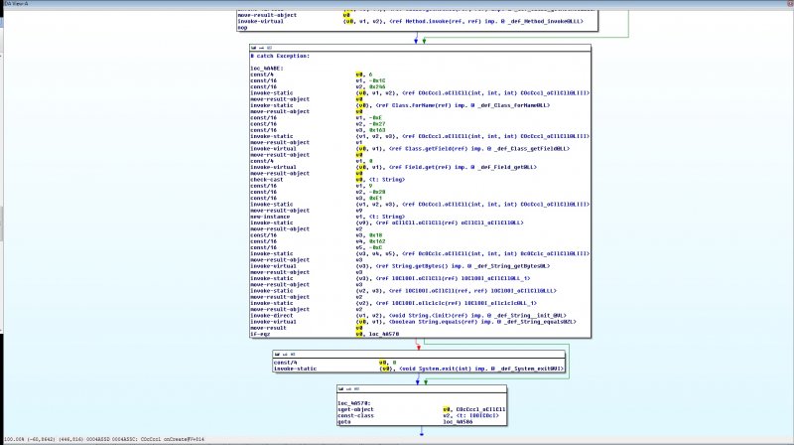This screenshot has width=794, height=445.
Task: Select the goto jump target in the bottom block
Action: pos(458,422)
